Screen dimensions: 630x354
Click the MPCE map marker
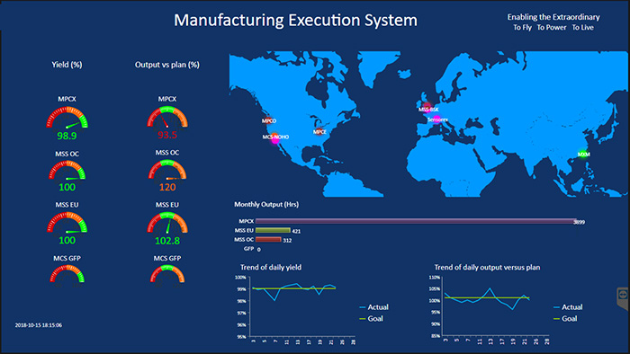(x=319, y=131)
